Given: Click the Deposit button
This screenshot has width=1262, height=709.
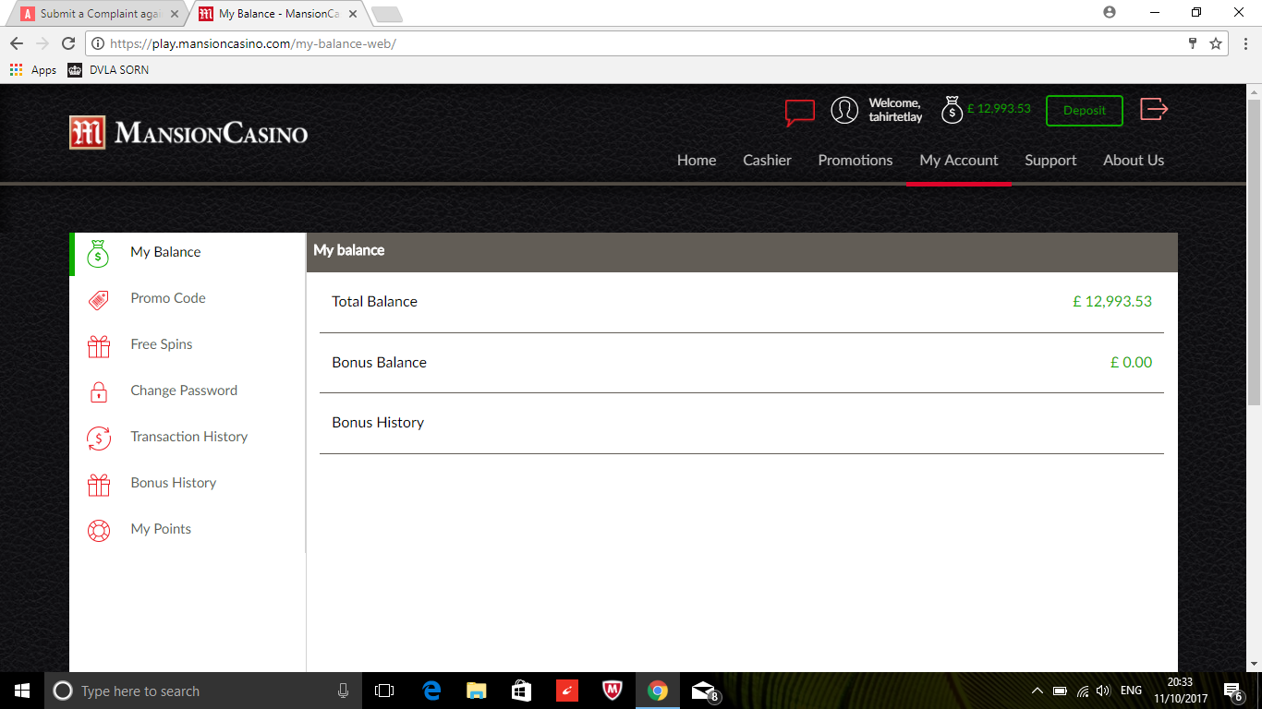Looking at the screenshot, I should pyautogui.click(x=1084, y=111).
